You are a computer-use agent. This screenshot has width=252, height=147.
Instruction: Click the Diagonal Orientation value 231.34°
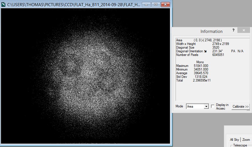(217, 51)
